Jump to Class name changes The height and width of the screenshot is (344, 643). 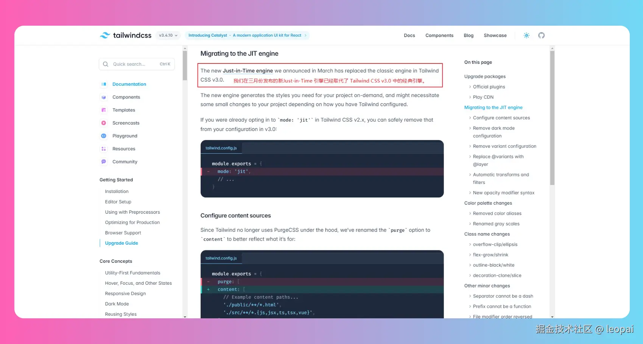coord(487,234)
